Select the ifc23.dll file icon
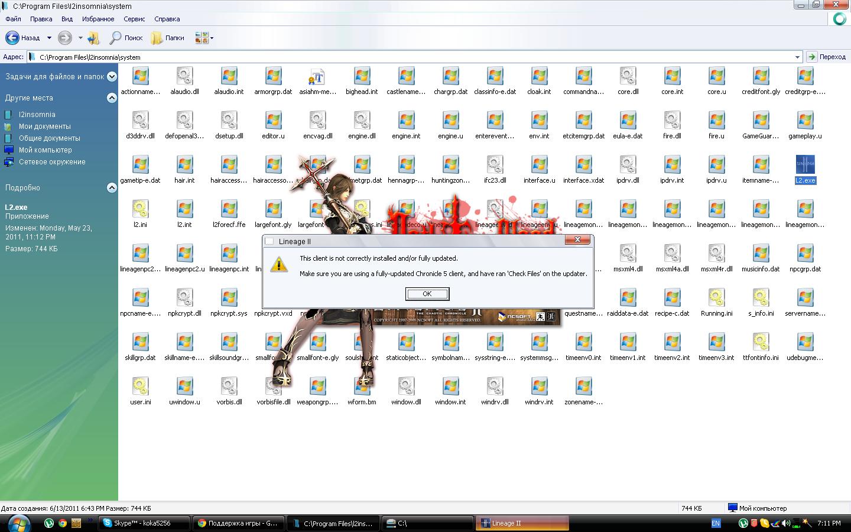 coord(495,165)
